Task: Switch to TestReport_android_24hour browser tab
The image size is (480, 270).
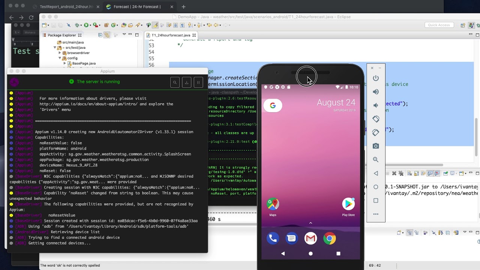Action: [x=66, y=7]
